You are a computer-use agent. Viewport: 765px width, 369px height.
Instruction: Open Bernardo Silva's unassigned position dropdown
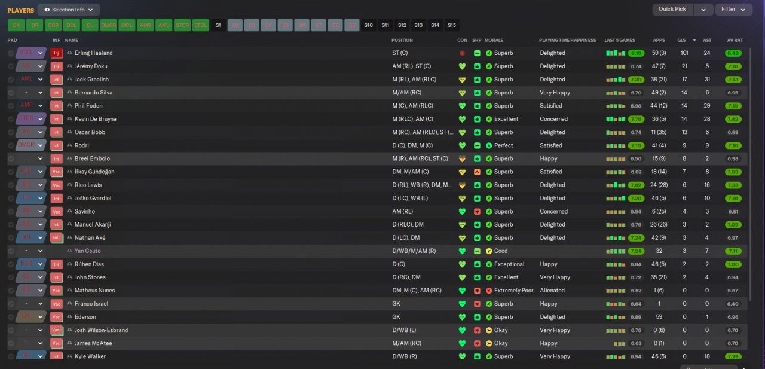point(41,93)
